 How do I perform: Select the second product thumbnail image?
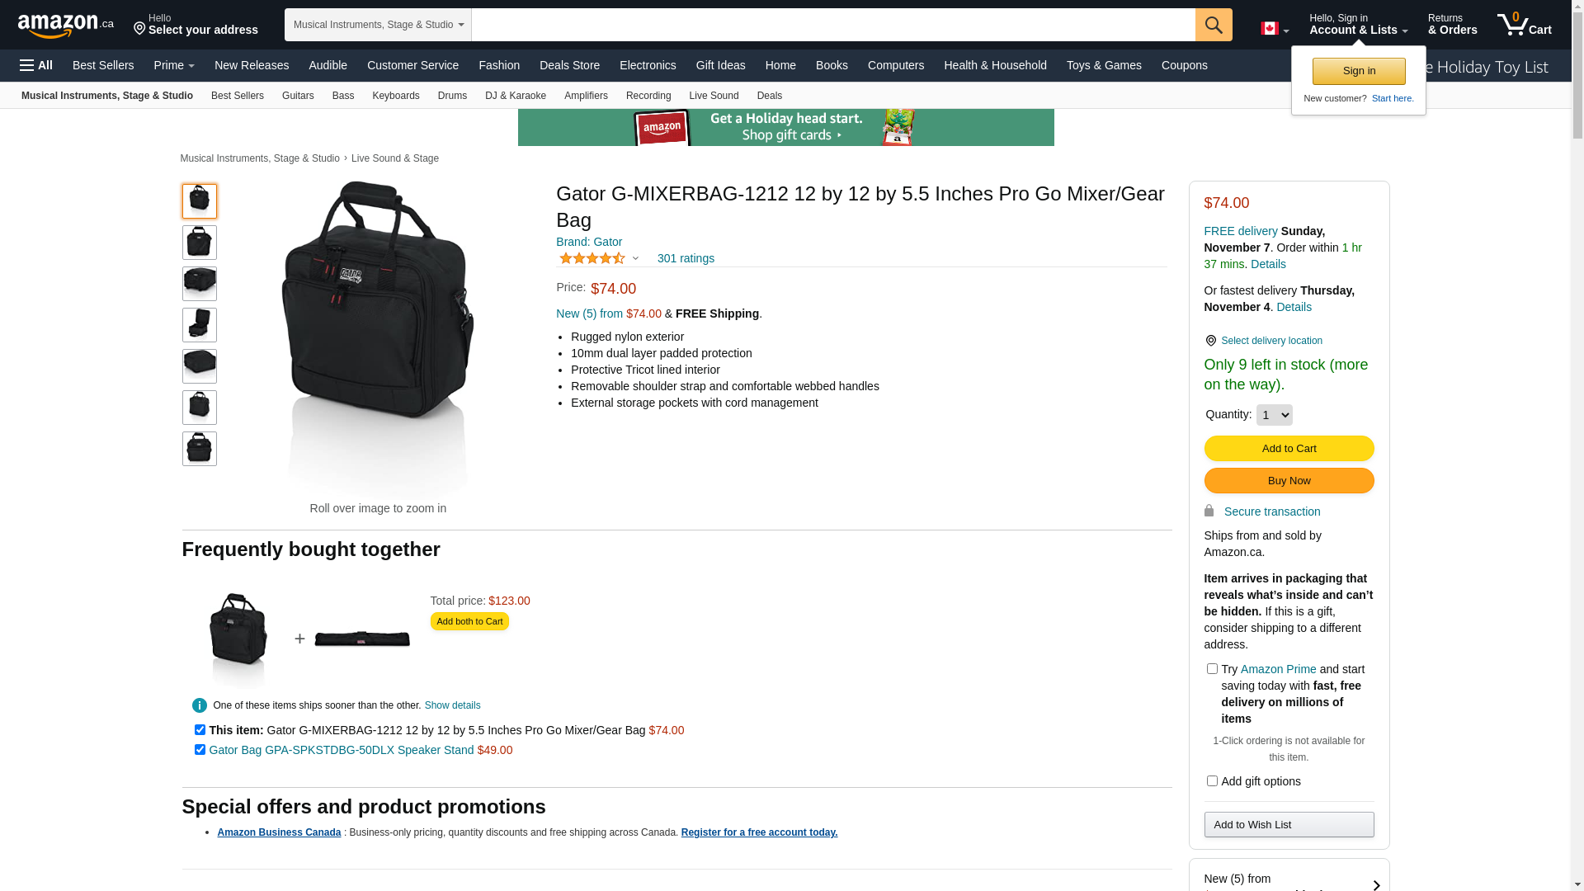[x=200, y=243]
